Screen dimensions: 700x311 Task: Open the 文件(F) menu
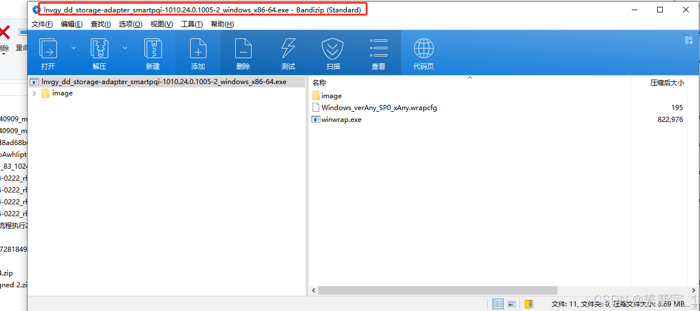click(x=42, y=24)
